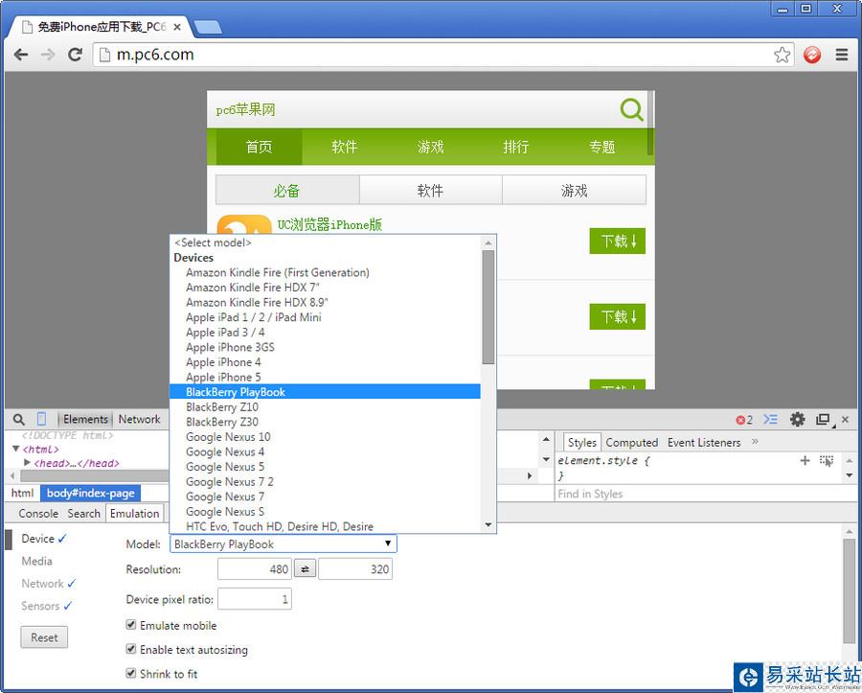The height and width of the screenshot is (693, 862).
Task: Show the console drawer icon
Action: pos(770,420)
